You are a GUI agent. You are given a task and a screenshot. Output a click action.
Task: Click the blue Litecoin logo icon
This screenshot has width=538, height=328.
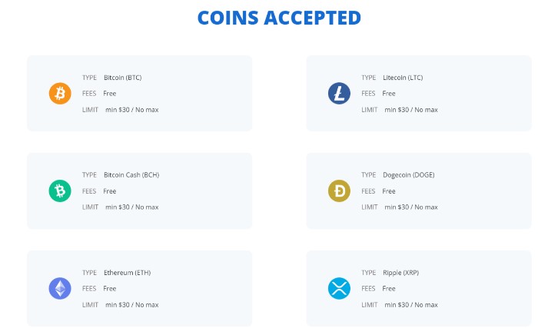coord(339,94)
